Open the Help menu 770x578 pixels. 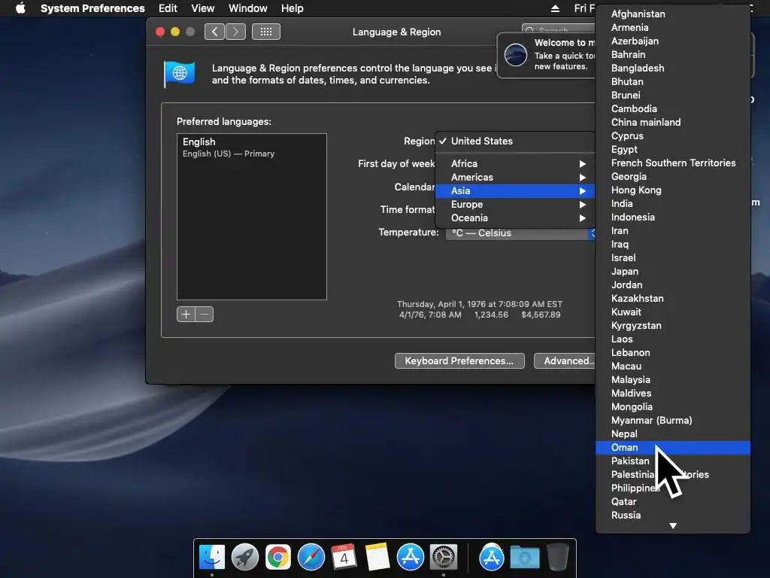293,8
